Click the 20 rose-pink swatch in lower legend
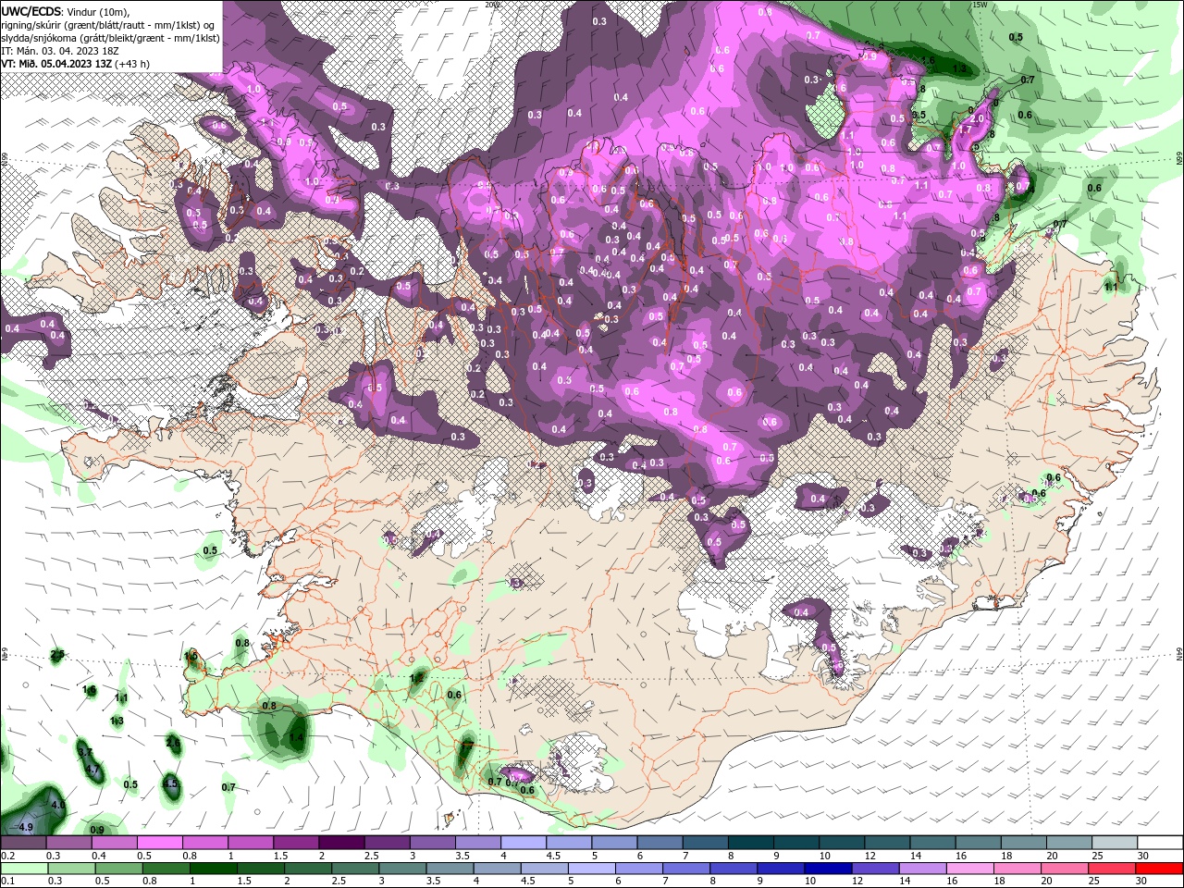This screenshot has width=1184, height=888. (1065, 869)
